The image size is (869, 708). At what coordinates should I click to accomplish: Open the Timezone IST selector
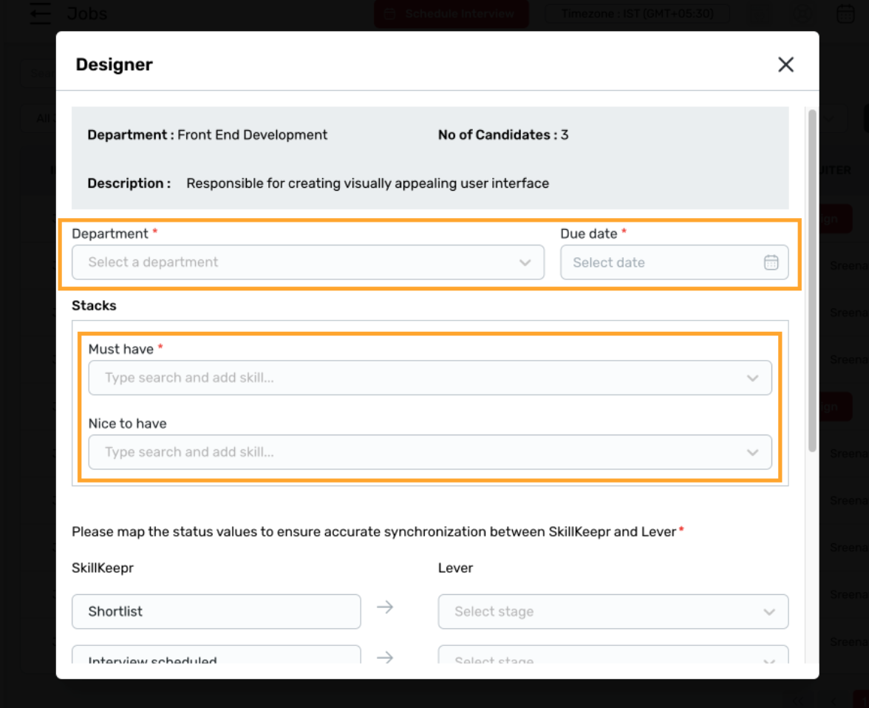pyautogui.click(x=637, y=13)
